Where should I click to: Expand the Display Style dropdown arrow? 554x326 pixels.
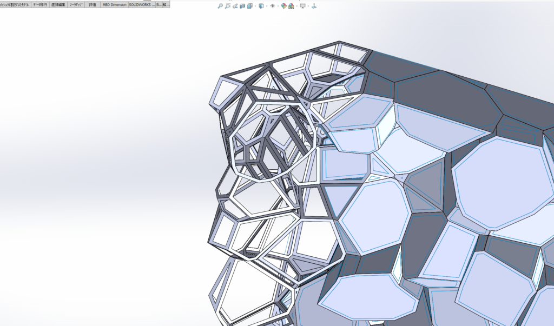pos(267,6)
